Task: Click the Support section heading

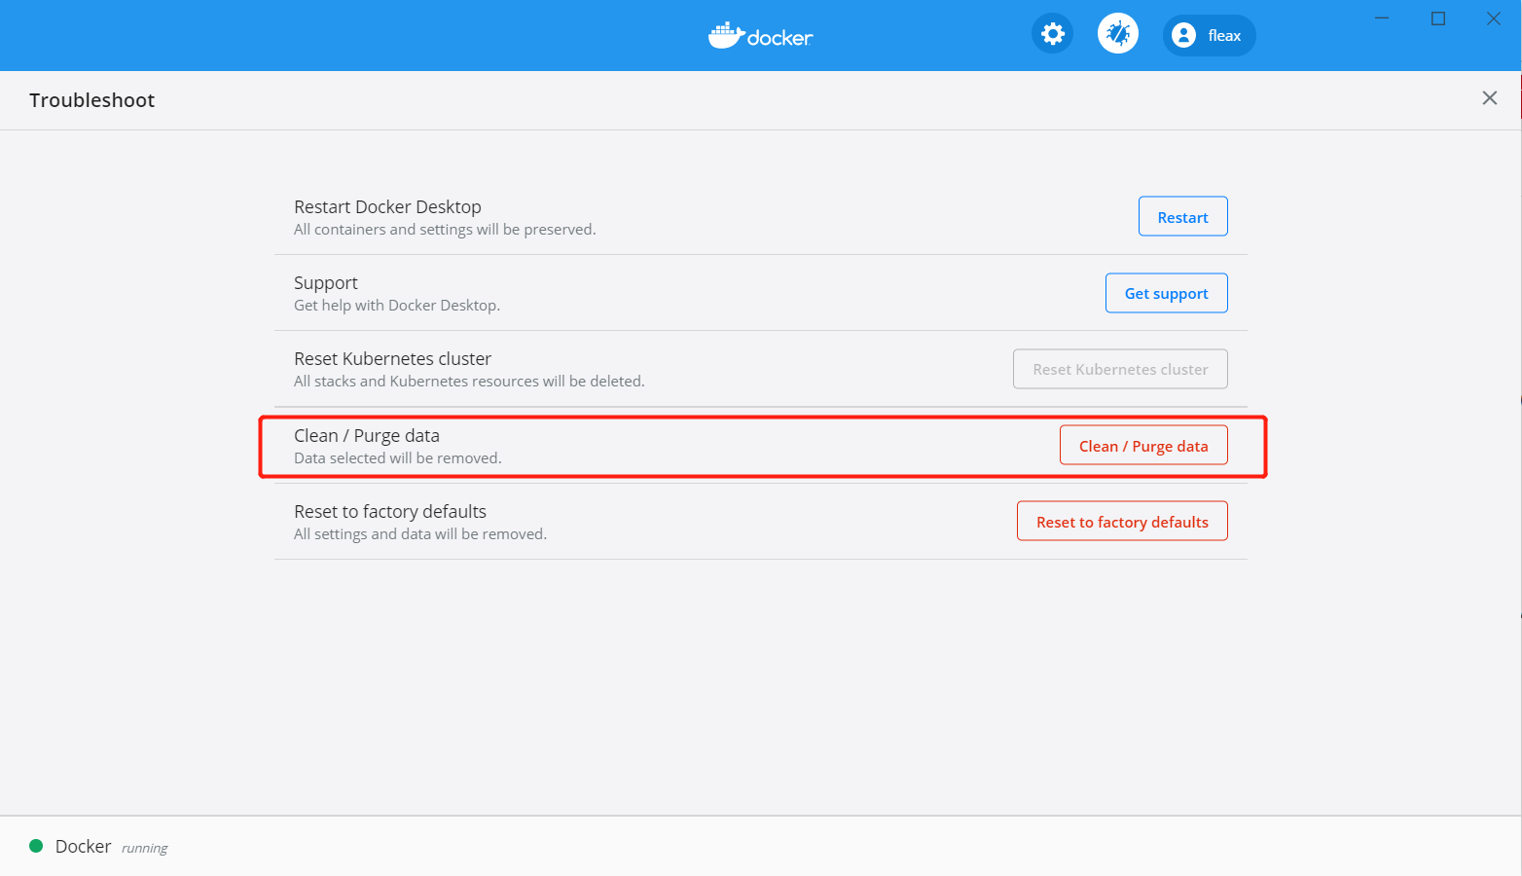Action: point(325,282)
